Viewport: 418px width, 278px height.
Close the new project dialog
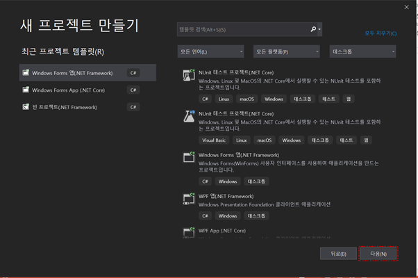406,7
